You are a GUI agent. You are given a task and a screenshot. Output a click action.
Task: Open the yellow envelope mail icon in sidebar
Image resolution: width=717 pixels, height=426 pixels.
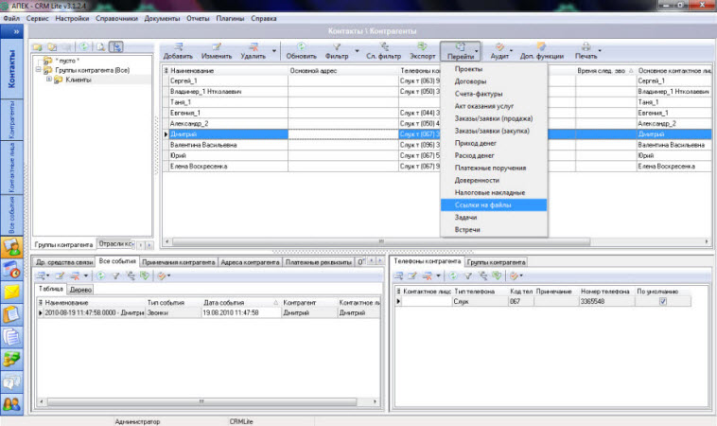(12, 292)
